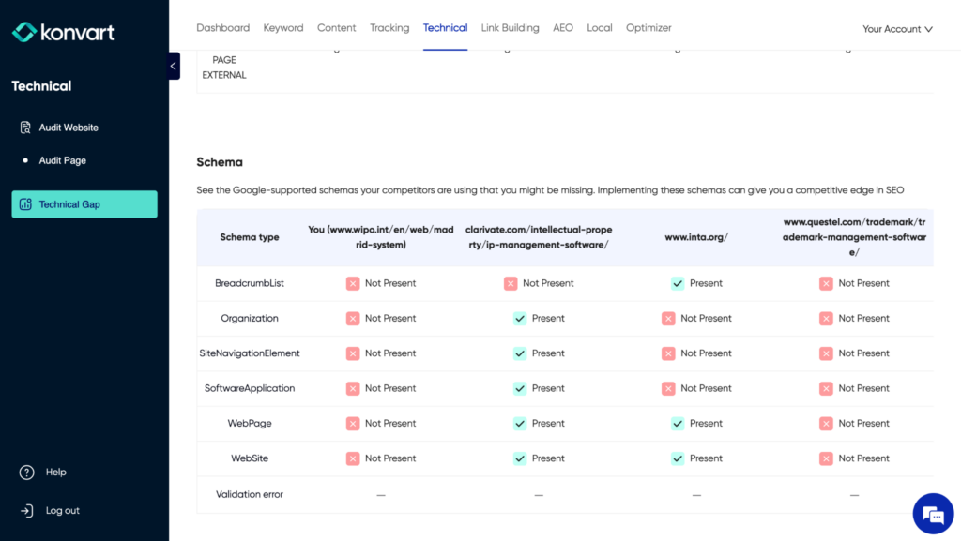Click the Konvart logo
Viewport: 961px width, 541px height.
point(63,32)
